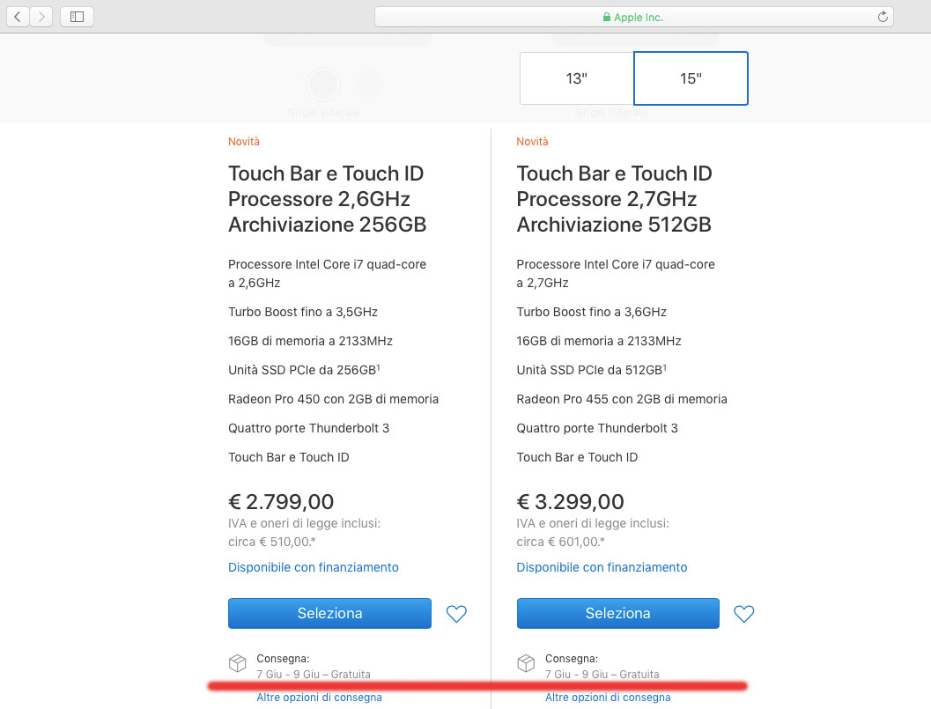Reload the Apple page

tap(883, 17)
